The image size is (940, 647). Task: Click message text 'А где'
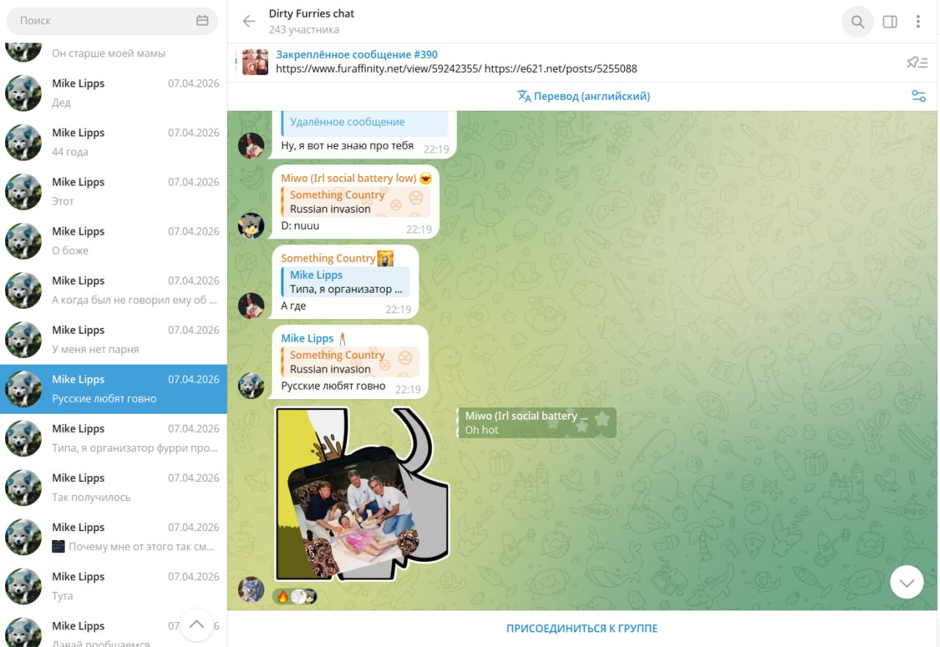click(294, 306)
